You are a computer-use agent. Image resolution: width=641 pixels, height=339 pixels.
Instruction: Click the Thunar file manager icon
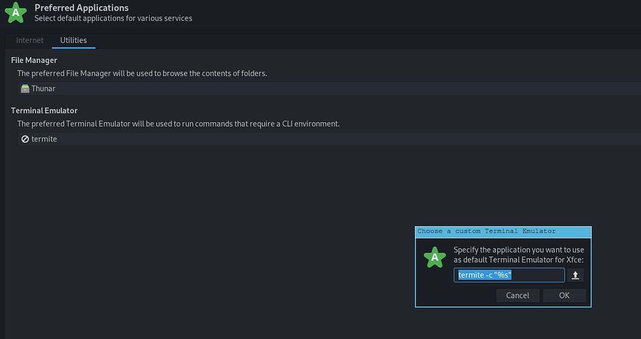click(x=25, y=89)
